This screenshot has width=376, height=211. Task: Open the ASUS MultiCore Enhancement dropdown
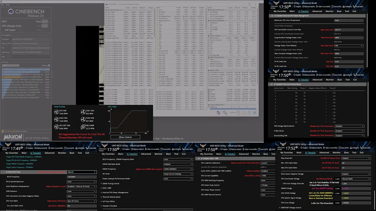tap(82, 186)
